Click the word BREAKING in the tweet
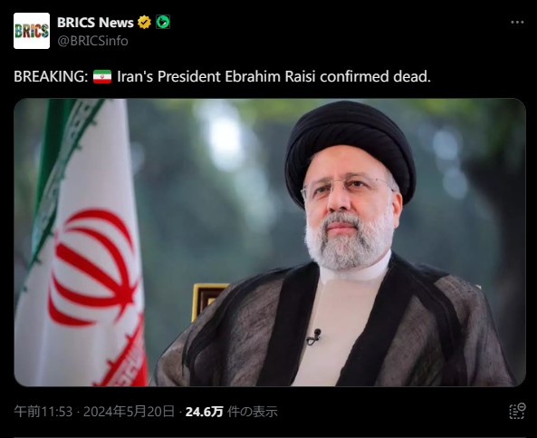The width and height of the screenshot is (537, 438). coord(51,76)
